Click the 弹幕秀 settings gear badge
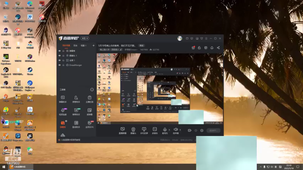The width and height of the screenshot is (303, 170). (x=66, y=121)
